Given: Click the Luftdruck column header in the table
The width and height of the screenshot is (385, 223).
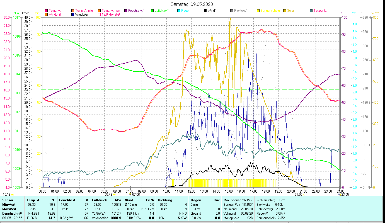Looking at the screenshot, I should [x=100, y=200].
